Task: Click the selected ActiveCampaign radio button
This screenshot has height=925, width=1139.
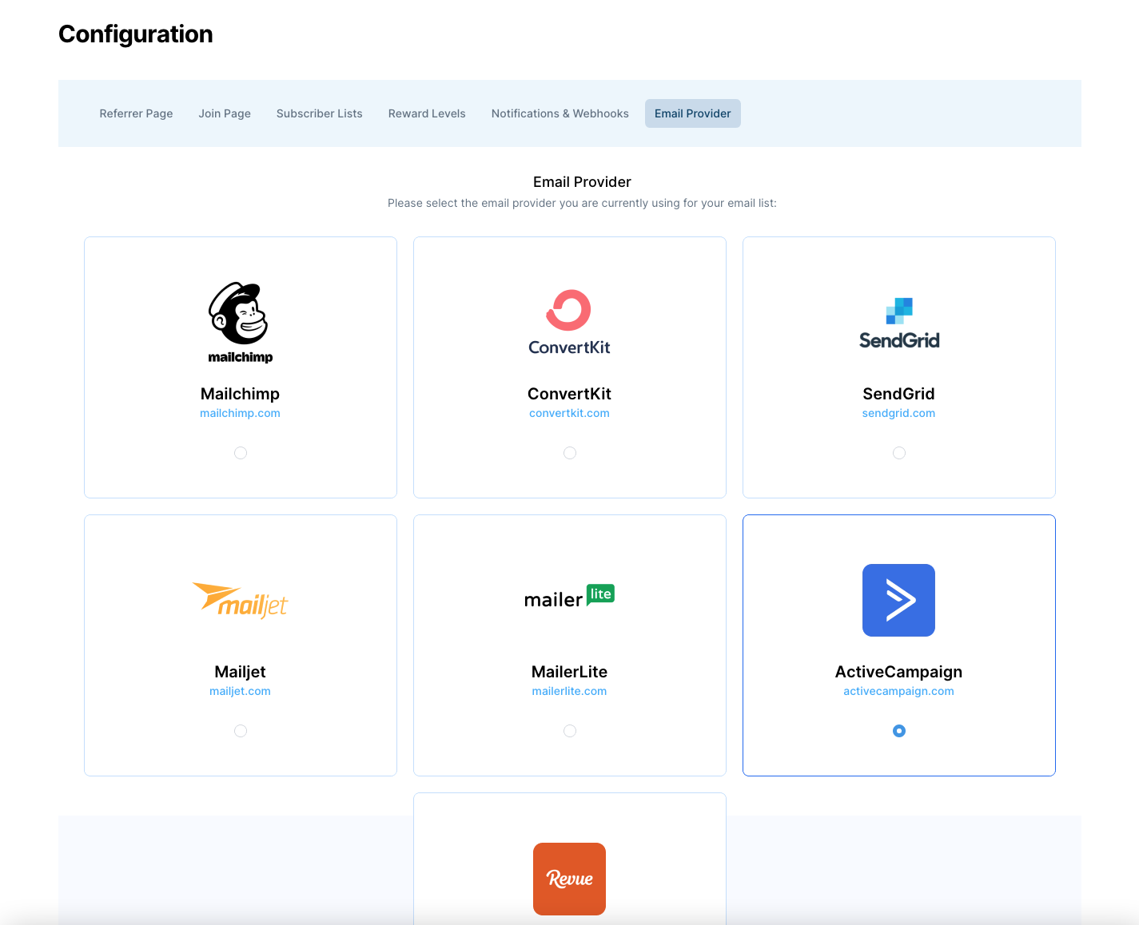Action: tap(899, 731)
